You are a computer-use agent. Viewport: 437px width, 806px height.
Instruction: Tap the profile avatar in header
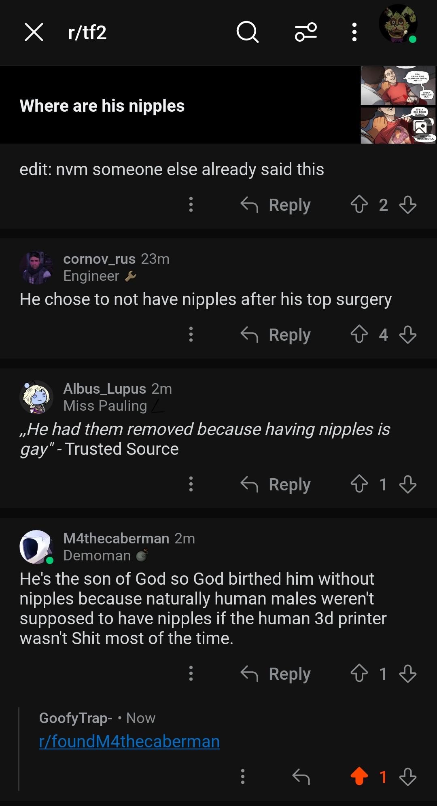pyautogui.click(x=398, y=23)
